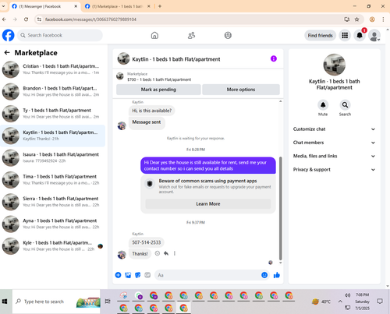This screenshot has width=390, height=314.
Task: Reply to the Thanks! message
Action: pos(166,253)
